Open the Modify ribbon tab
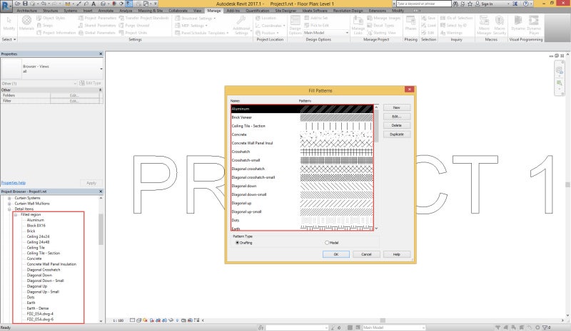 pos(398,11)
